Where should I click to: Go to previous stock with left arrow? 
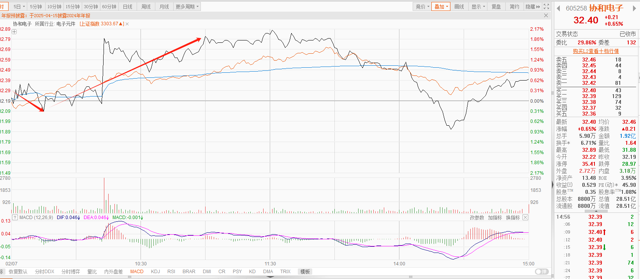558,8
